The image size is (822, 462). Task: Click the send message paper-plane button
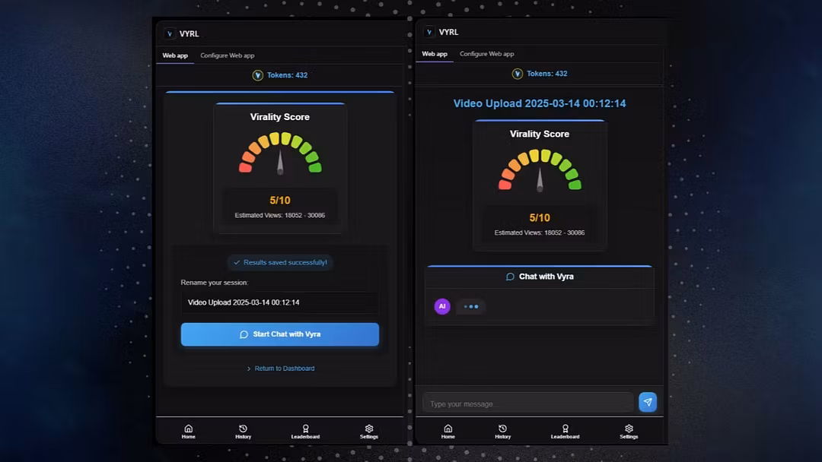[648, 402]
